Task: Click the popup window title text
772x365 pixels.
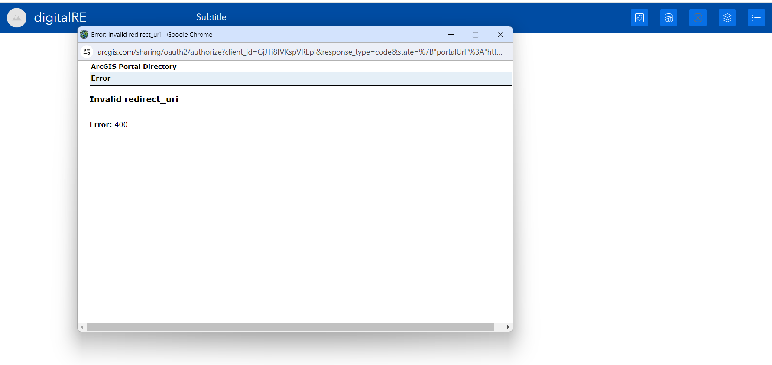Action: click(152, 35)
